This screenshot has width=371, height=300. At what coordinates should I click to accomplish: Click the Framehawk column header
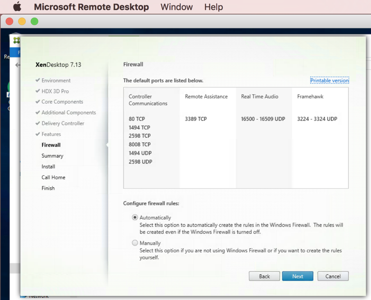(x=310, y=96)
